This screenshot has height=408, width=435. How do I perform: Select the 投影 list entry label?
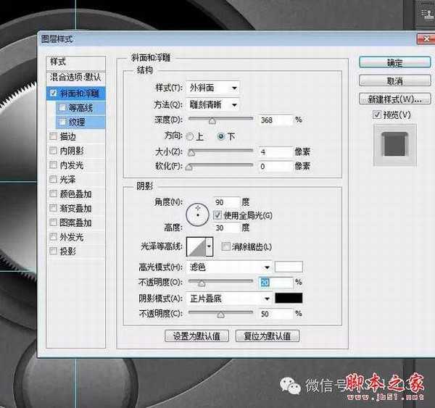point(67,251)
